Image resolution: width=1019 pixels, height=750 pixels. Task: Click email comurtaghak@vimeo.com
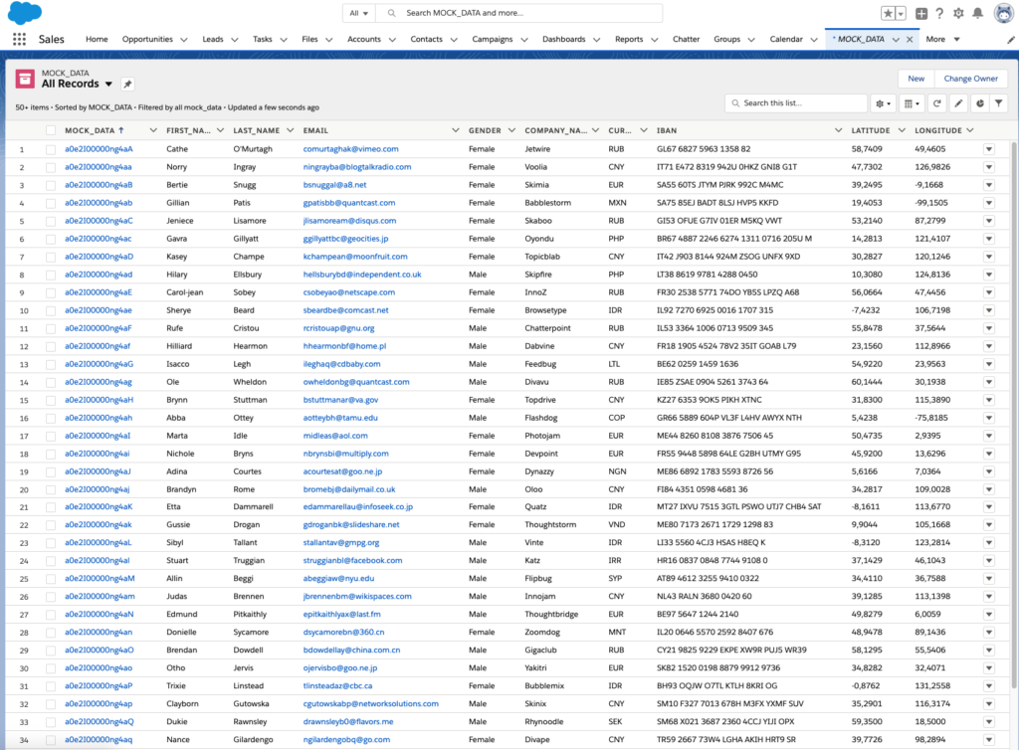[351, 149]
